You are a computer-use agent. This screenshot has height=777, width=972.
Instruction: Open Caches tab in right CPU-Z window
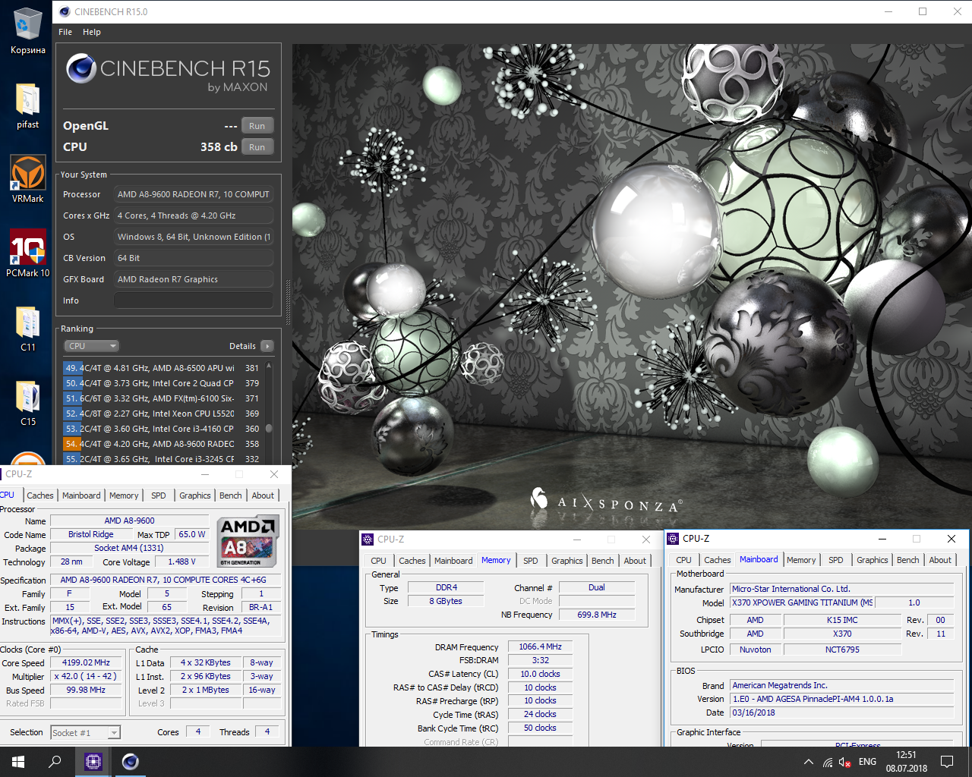[x=718, y=560]
